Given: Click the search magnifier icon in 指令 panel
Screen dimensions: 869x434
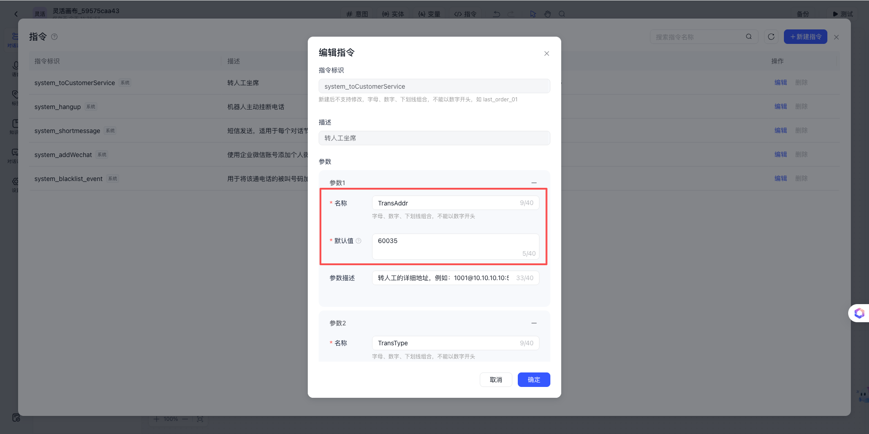Looking at the screenshot, I should (x=749, y=37).
